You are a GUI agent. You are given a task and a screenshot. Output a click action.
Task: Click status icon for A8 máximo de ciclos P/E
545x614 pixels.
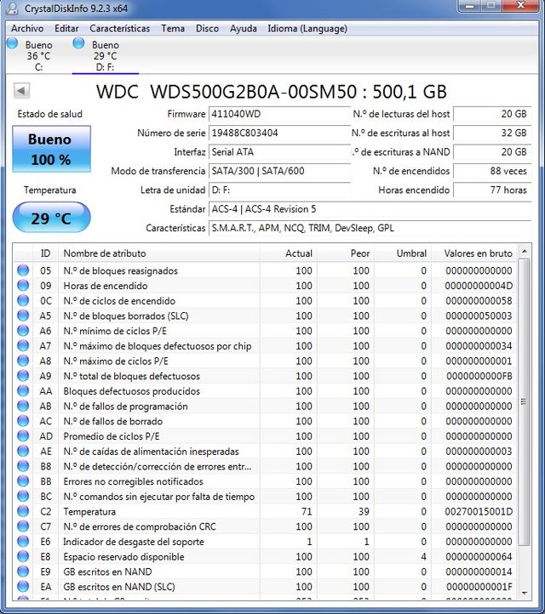[23, 361]
